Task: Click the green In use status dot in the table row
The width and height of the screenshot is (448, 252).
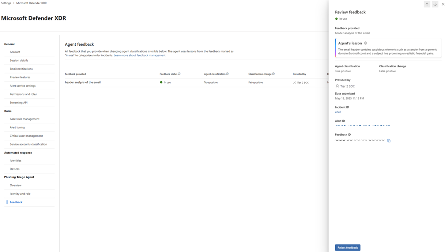Action: (161, 83)
